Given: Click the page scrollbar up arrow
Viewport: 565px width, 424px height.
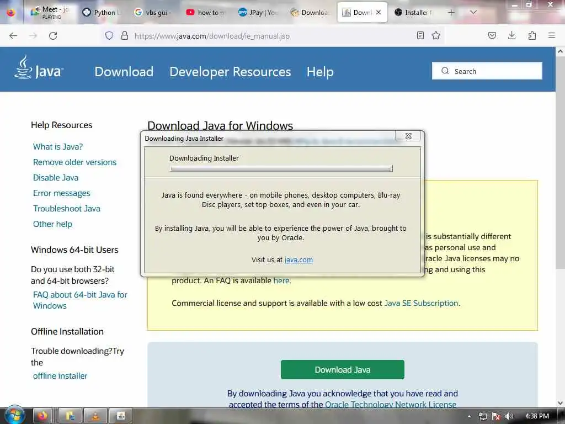Looking at the screenshot, I should 561,51.
